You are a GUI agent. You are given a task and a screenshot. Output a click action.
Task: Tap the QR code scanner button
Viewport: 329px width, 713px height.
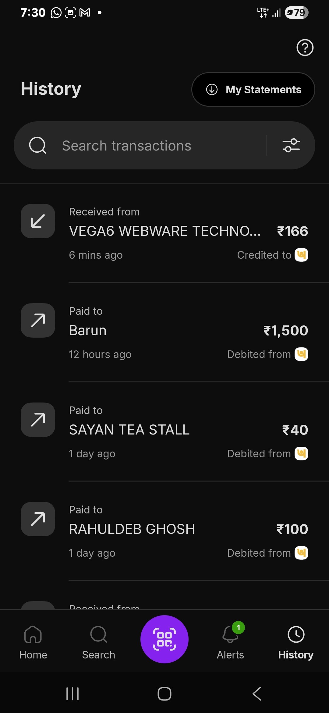point(164,639)
